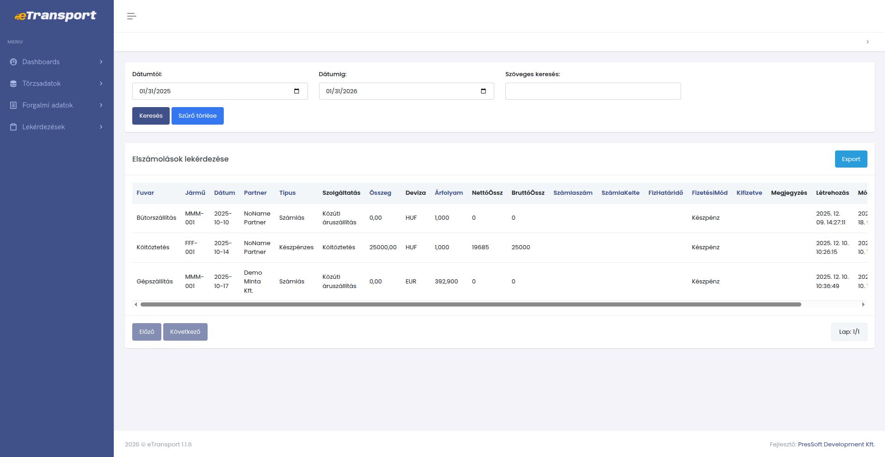
Task: Focus the Szöveges keresés text field
Action: tap(593, 91)
